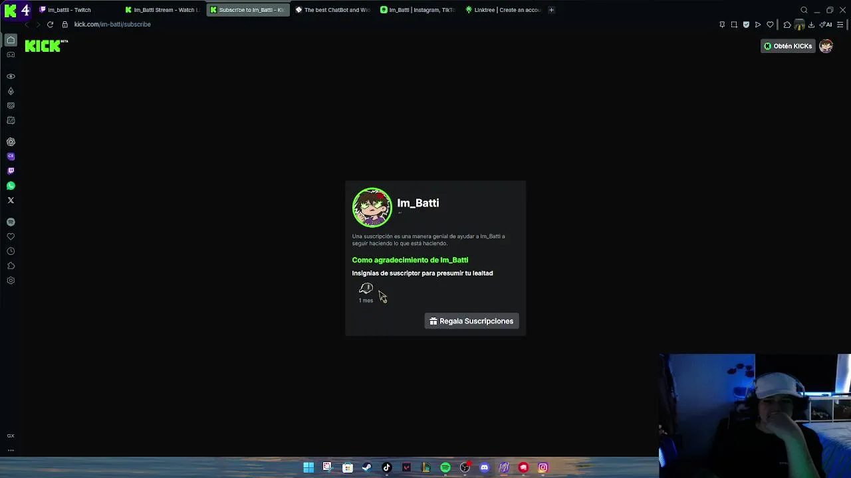Open the Opera GX home sidebar icon
This screenshot has height=478, width=851.
pos(11,40)
